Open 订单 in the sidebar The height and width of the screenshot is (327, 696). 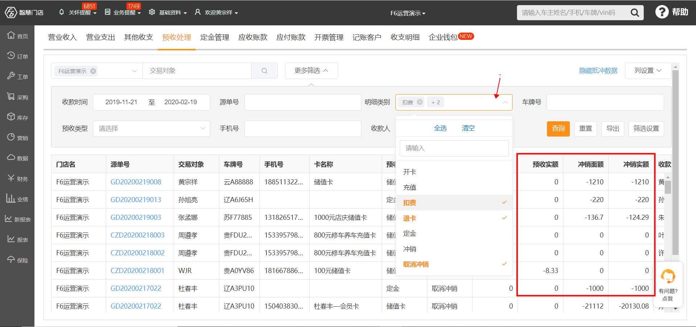[17, 56]
